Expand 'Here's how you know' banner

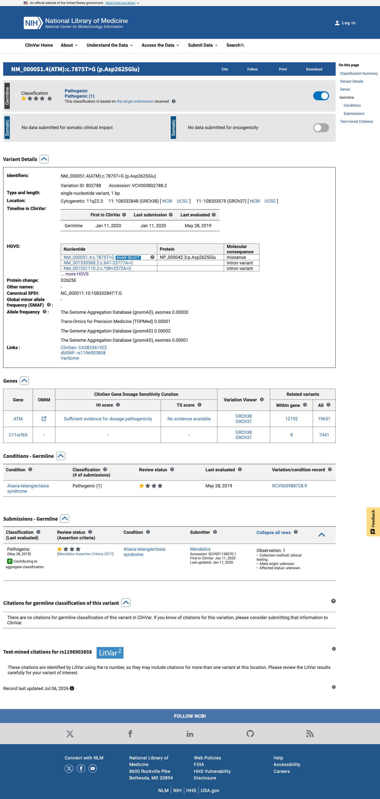pos(122,3)
